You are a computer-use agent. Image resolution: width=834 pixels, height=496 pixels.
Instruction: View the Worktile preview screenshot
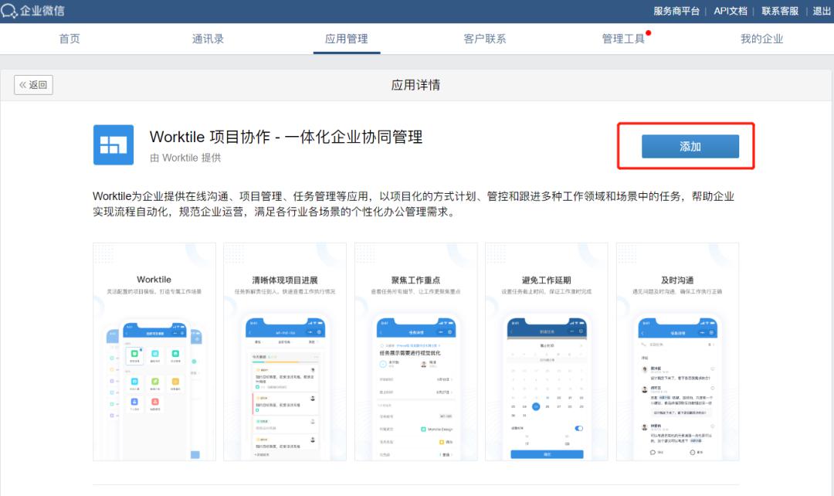click(x=154, y=352)
